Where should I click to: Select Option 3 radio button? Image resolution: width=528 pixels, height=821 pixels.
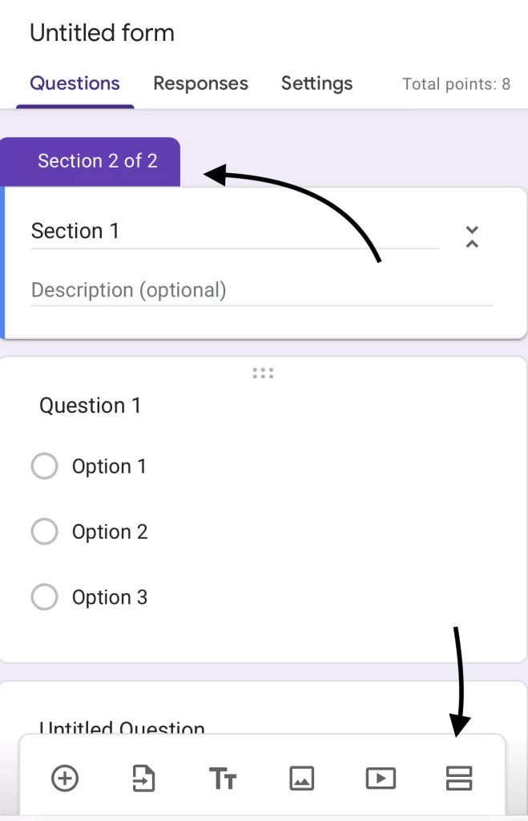click(44, 597)
